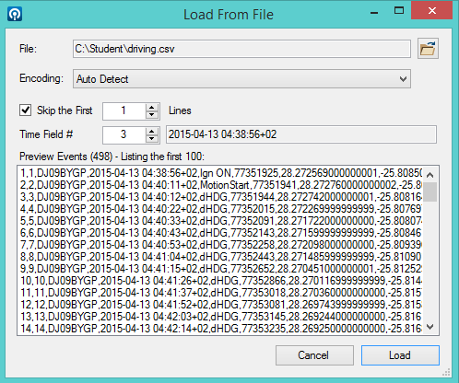The height and width of the screenshot is (383, 459).
Task: Minimize the Load From File window
Action: coord(374,13)
